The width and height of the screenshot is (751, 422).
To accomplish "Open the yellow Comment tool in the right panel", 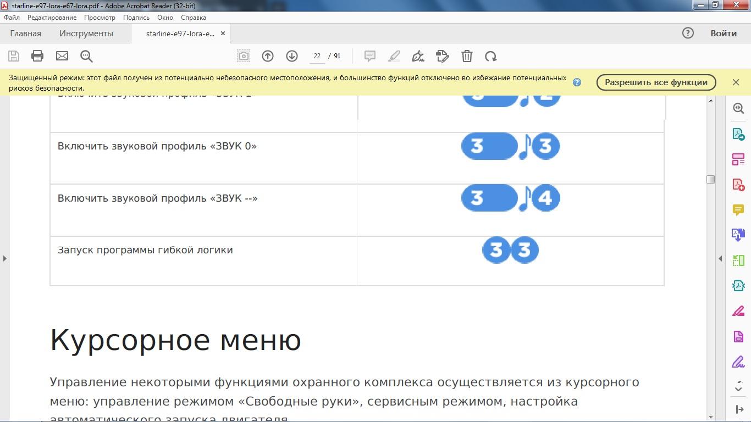I will (x=738, y=210).
